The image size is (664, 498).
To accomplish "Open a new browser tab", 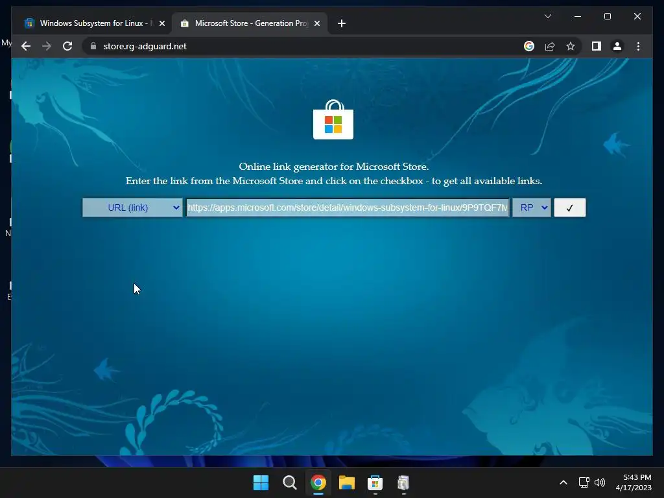I will point(342,23).
